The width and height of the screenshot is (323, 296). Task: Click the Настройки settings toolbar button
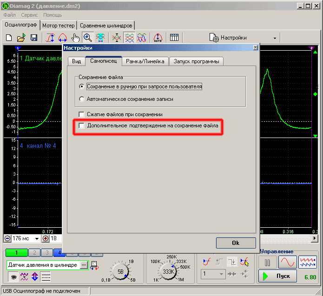coord(228,38)
